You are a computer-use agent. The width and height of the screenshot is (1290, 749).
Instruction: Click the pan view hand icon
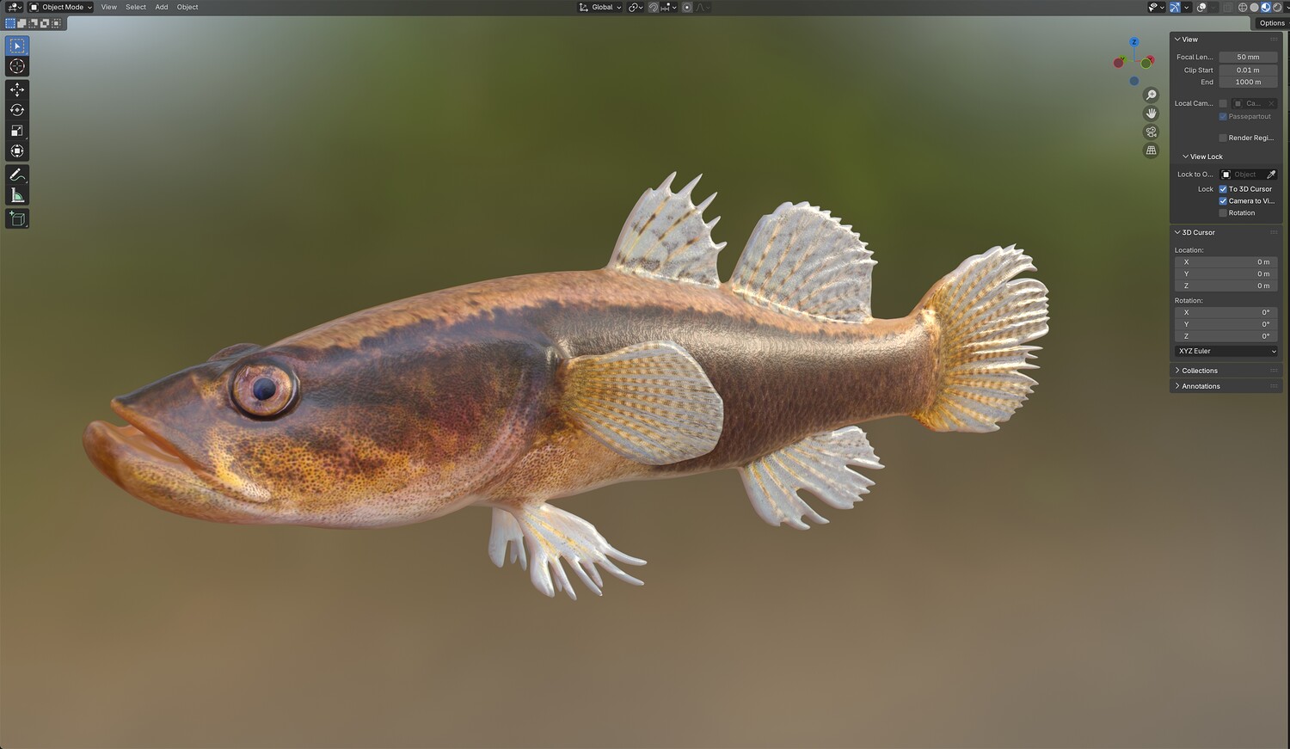pos(1151,114)
